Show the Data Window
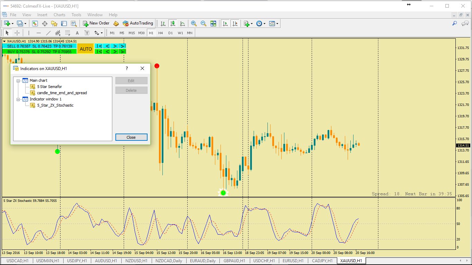Viewport: 472px width, 265px height. (45, 23)
